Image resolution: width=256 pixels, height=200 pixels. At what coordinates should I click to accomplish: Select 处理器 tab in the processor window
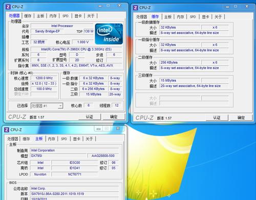14,16
